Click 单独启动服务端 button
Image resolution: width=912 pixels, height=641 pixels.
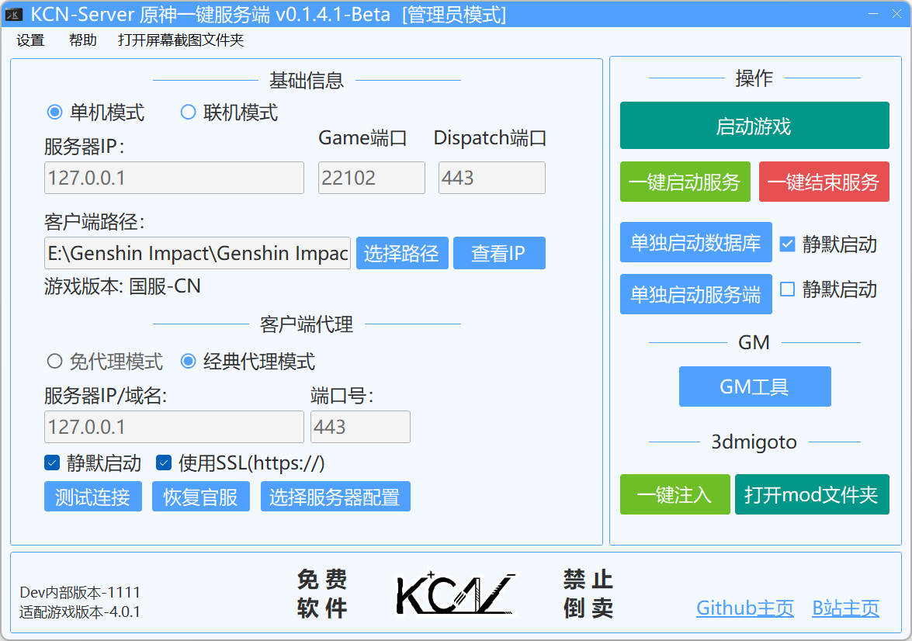(696, 294)
